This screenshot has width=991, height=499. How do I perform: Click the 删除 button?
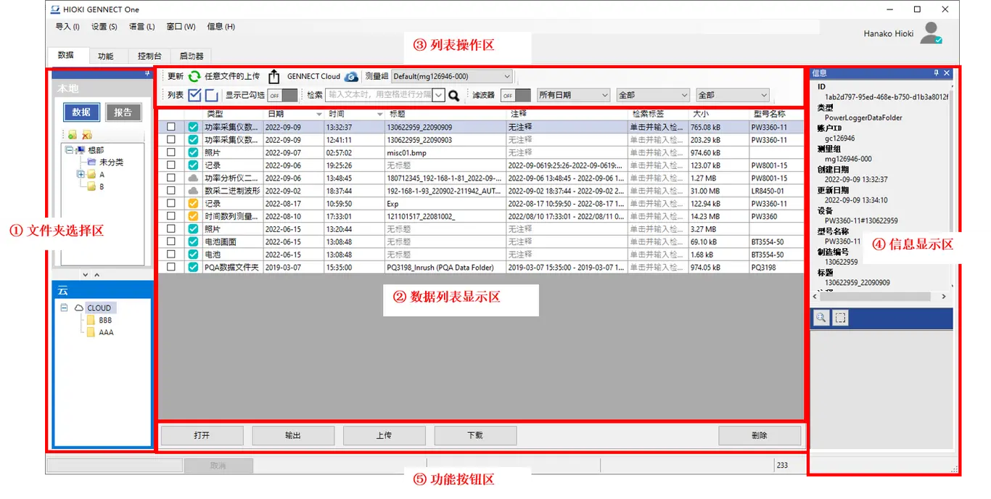[760, 435]
